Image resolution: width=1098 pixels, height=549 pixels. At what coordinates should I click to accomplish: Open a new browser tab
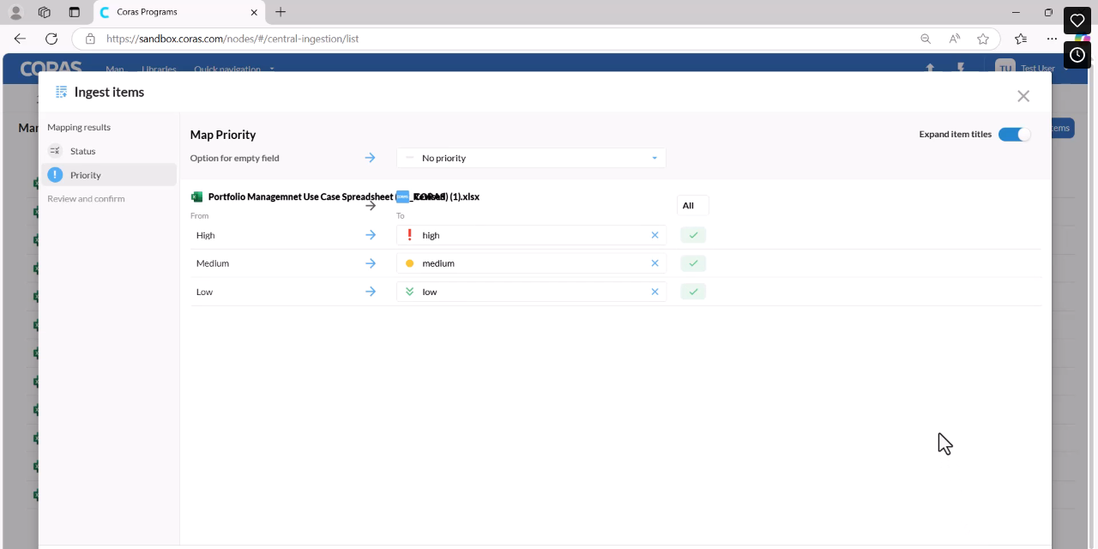(x=281, y=12)
